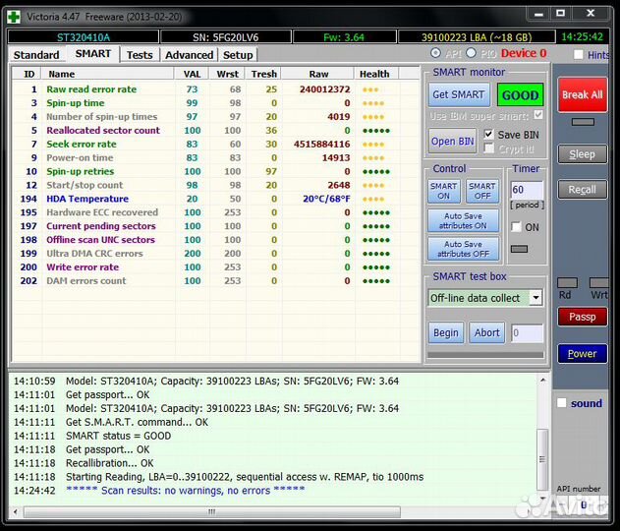Click the Get SMART button
The image size is (620, 531).
tap(458, 95)
